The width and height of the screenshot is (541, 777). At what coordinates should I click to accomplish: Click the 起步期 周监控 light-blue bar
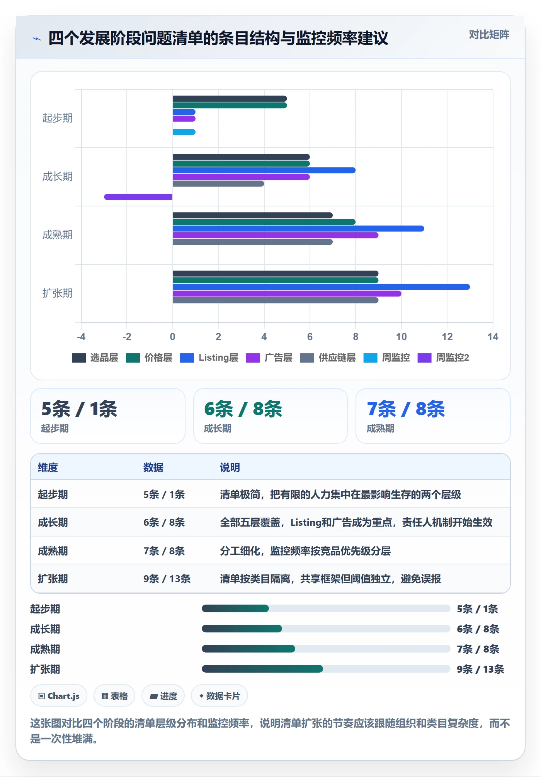tap(184, 132)
